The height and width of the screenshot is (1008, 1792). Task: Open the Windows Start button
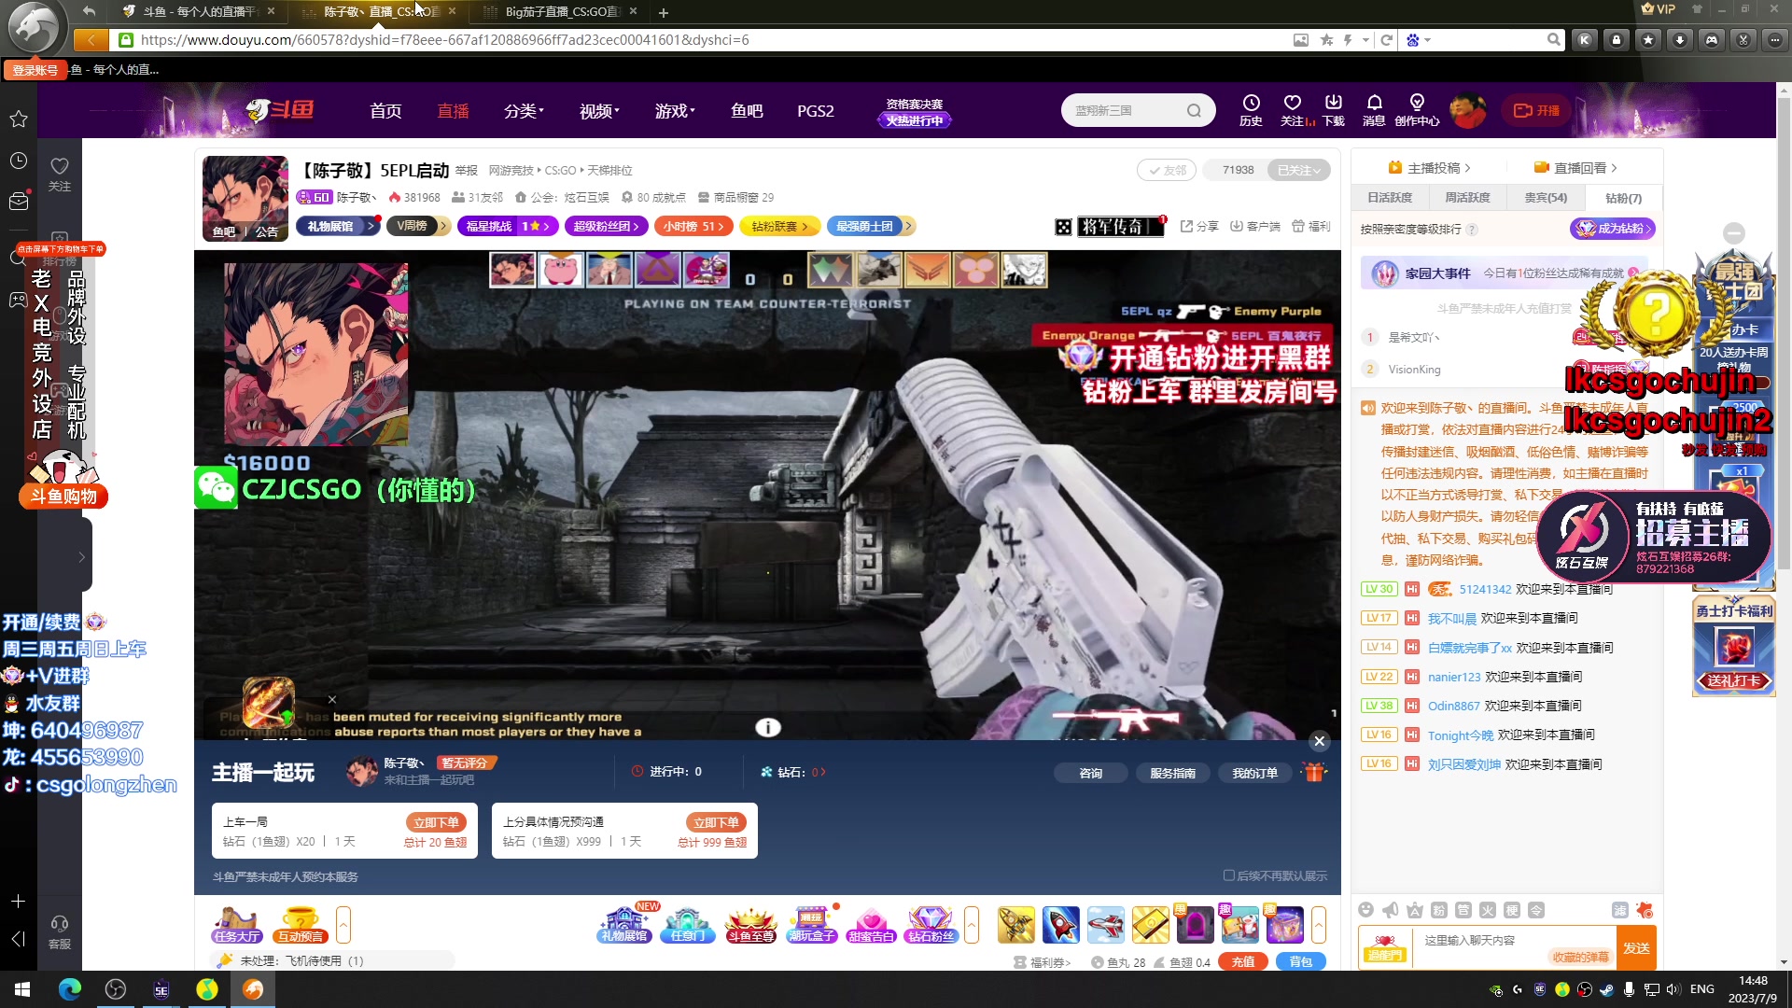[22, 989]
